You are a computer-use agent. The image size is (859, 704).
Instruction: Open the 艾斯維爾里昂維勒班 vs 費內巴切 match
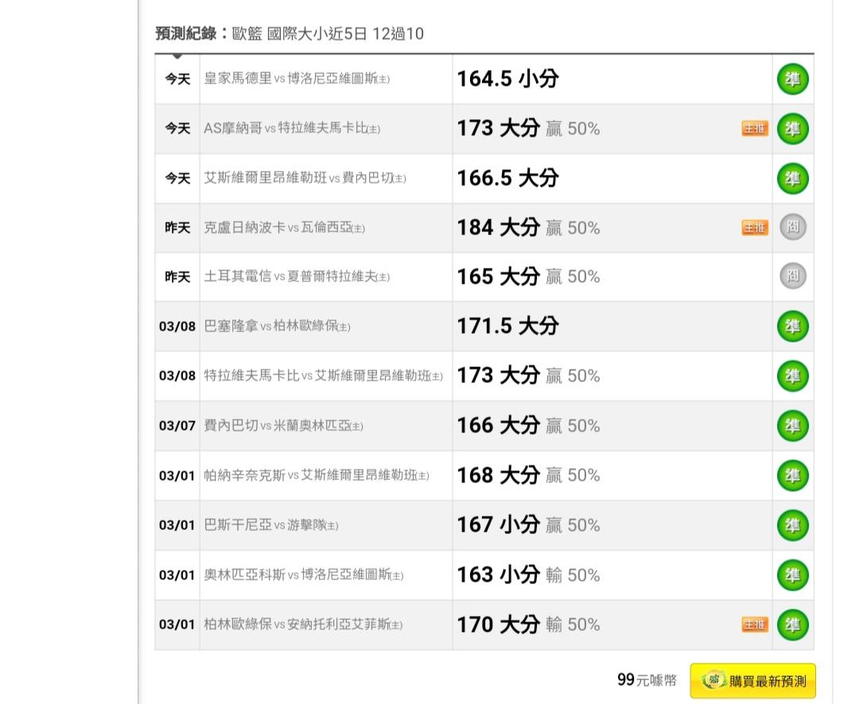305,179
